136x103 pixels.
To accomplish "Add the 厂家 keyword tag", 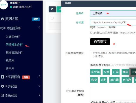I will (116, 72).
